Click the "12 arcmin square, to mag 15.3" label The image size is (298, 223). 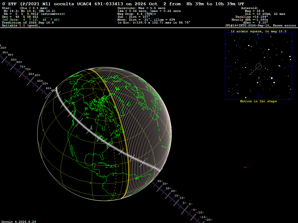258,31
